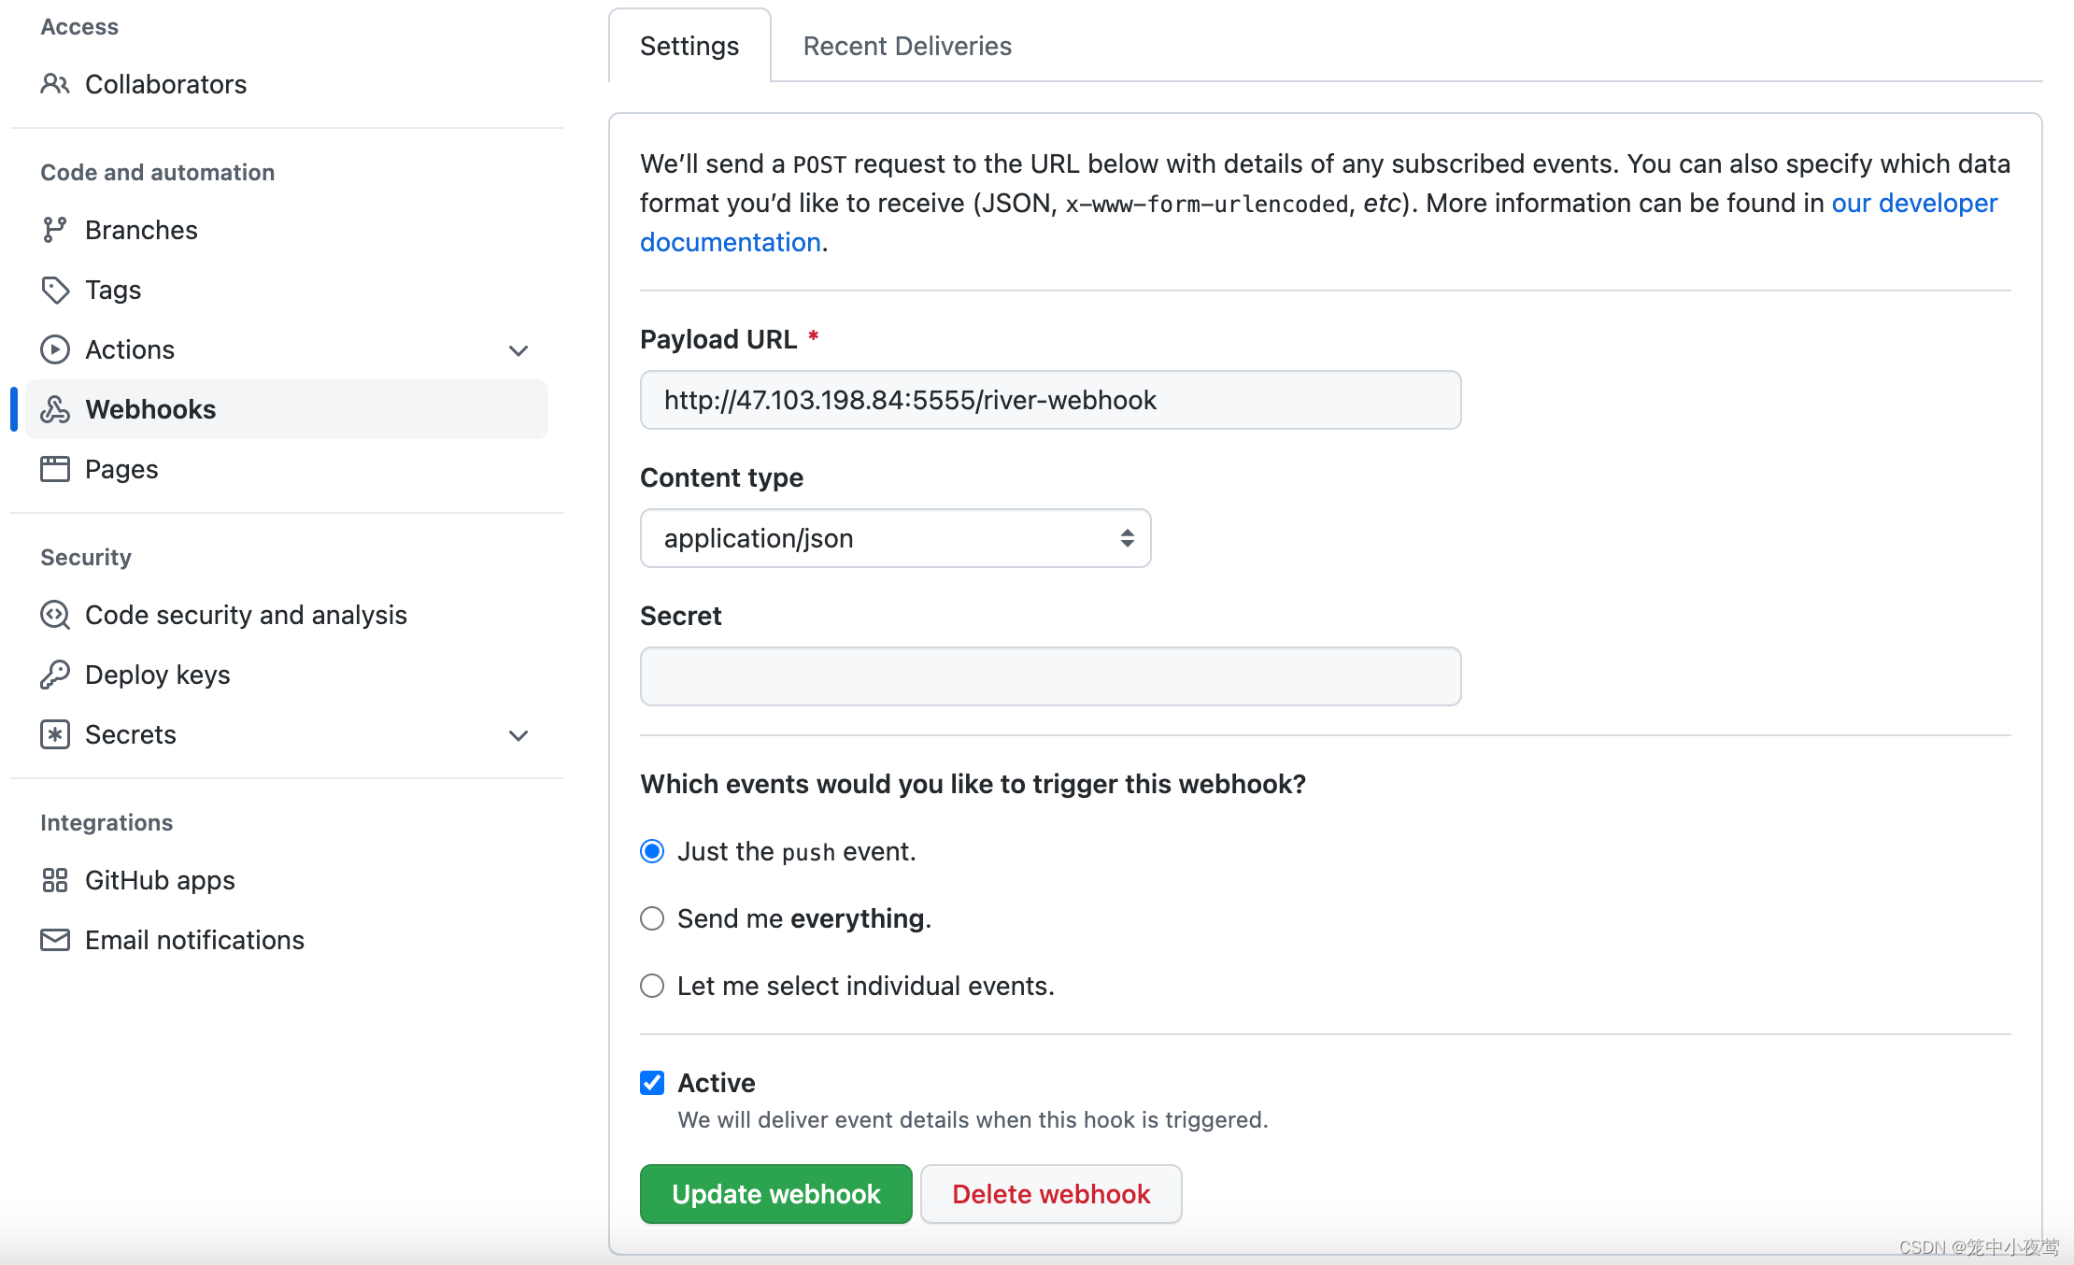
Task: Click the Branches git-branch icon
Action: 55,230
